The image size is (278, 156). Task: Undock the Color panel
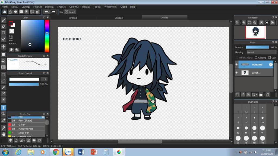[x=44, y=17]
